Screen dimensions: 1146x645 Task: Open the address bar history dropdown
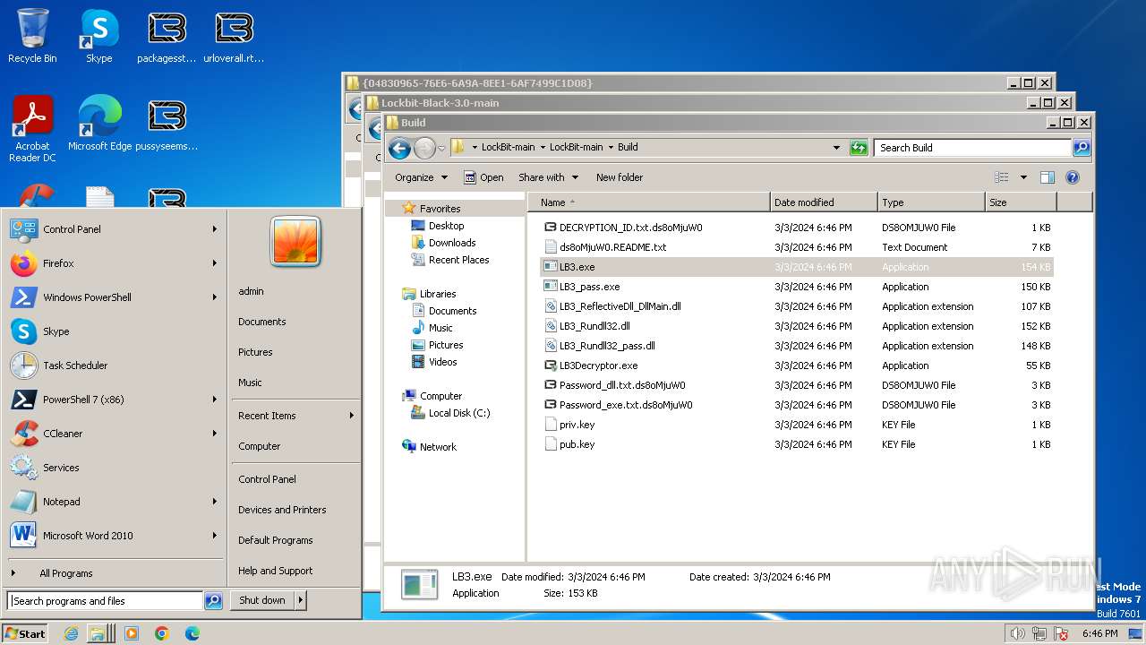pyautogui.click(x=837, y=148)
